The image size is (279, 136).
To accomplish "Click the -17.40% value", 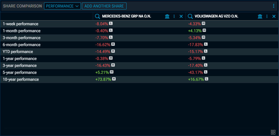I will coord(196,66).
